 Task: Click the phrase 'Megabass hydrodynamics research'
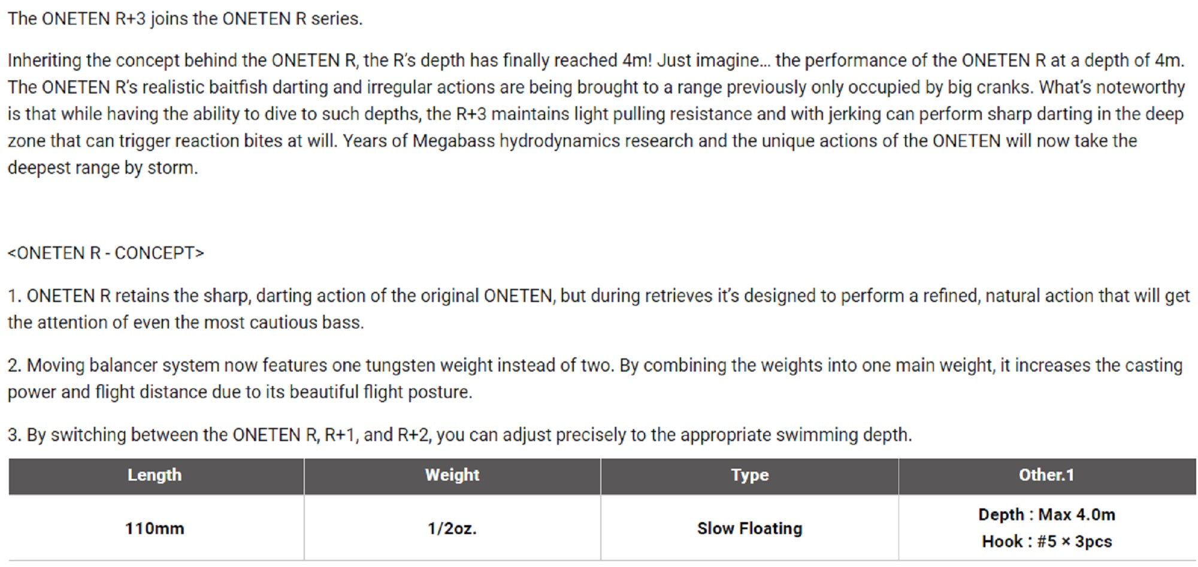(x=553, y=141)
